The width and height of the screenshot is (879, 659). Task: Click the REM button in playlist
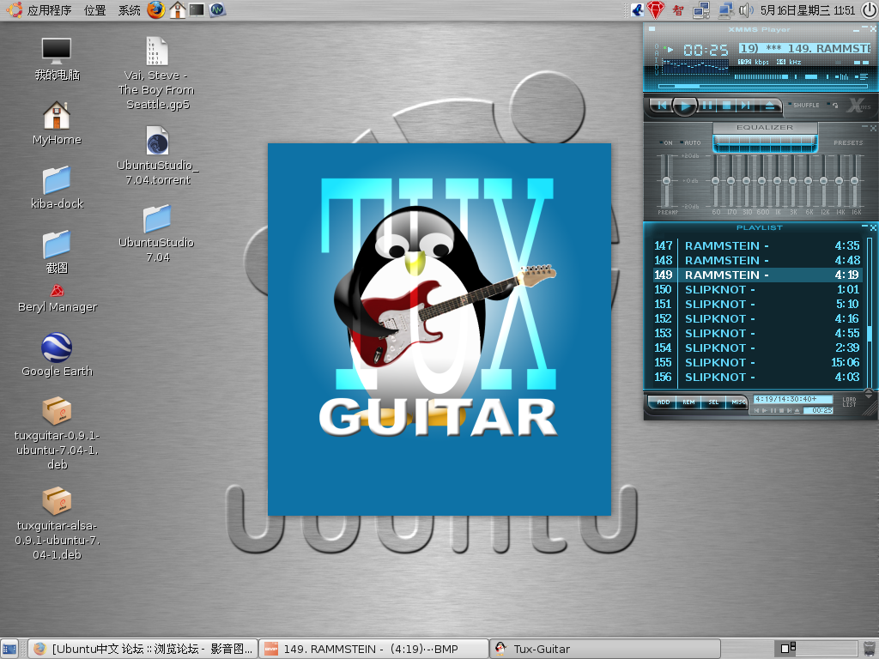[688, 402]
